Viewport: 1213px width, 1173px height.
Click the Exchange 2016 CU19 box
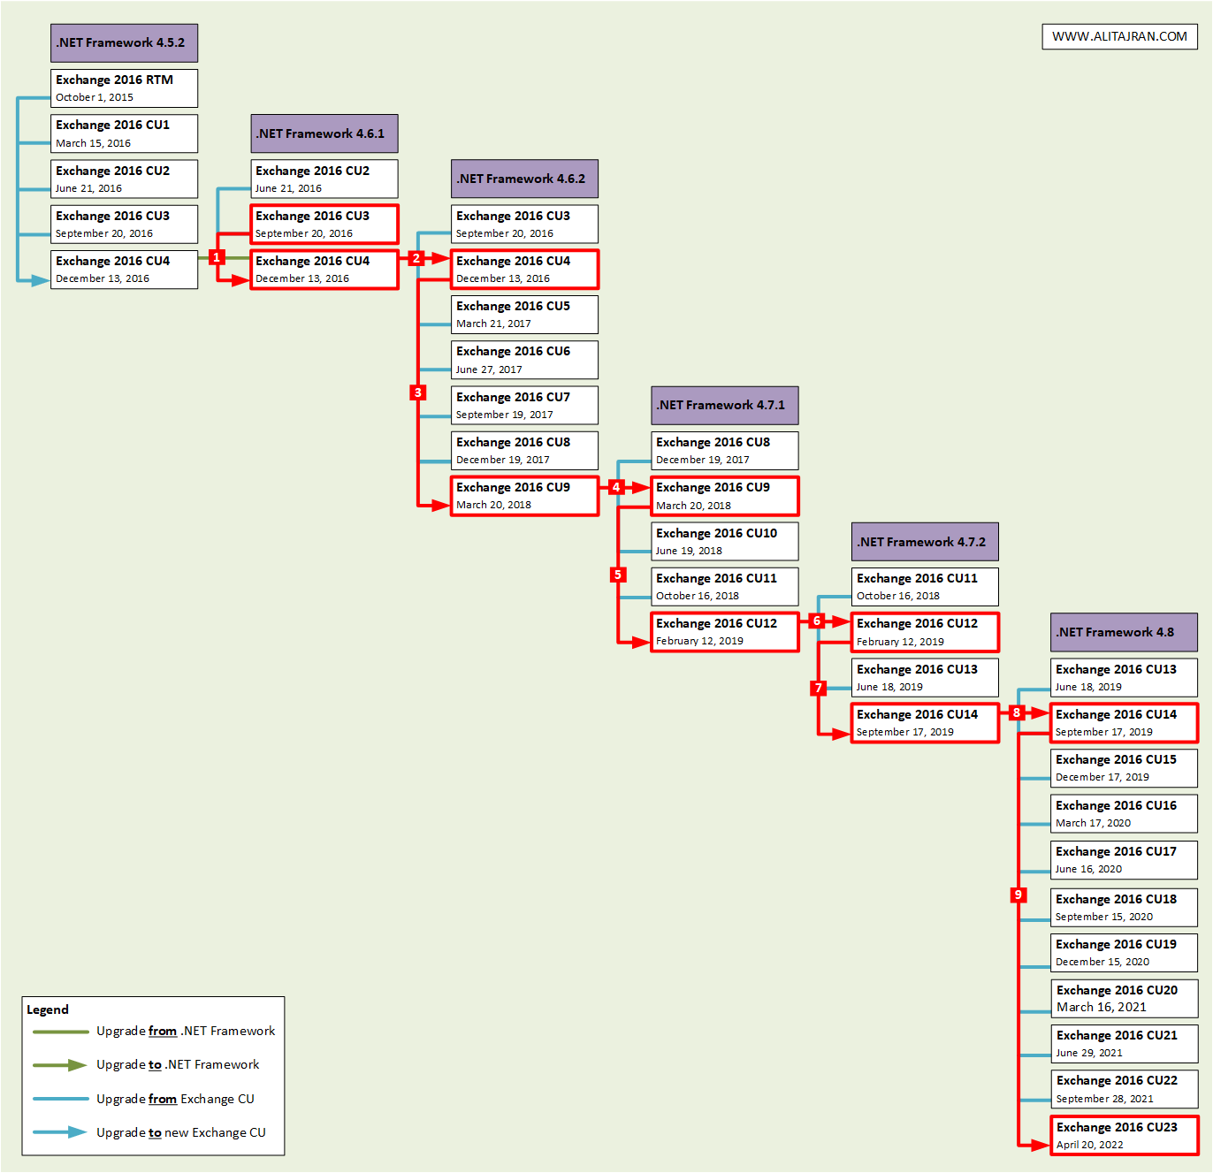click(1124, 953)
